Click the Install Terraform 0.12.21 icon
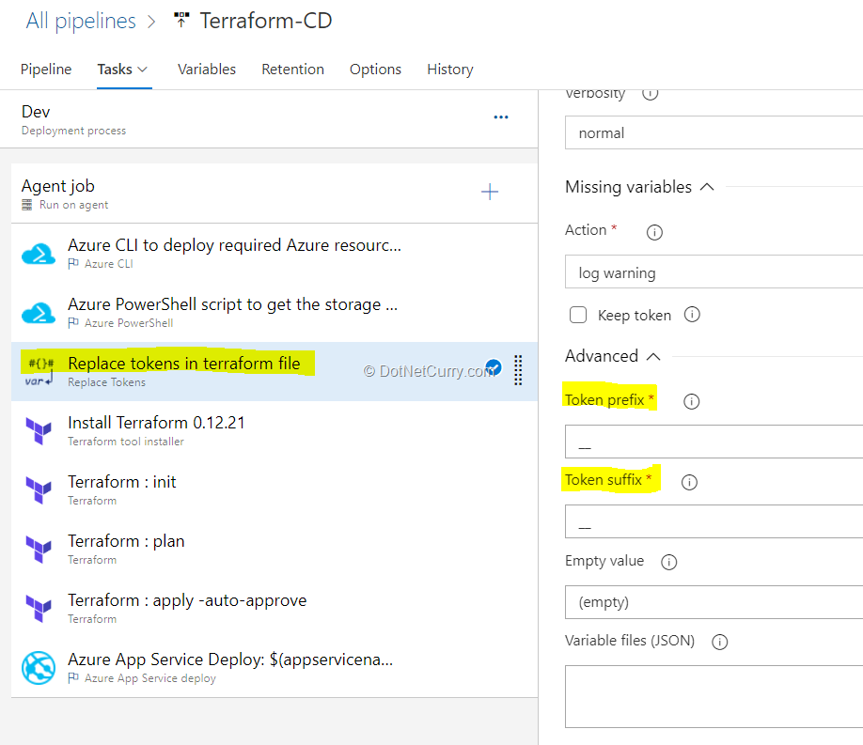This screenshot has height=745, width=863. [39, 431]
